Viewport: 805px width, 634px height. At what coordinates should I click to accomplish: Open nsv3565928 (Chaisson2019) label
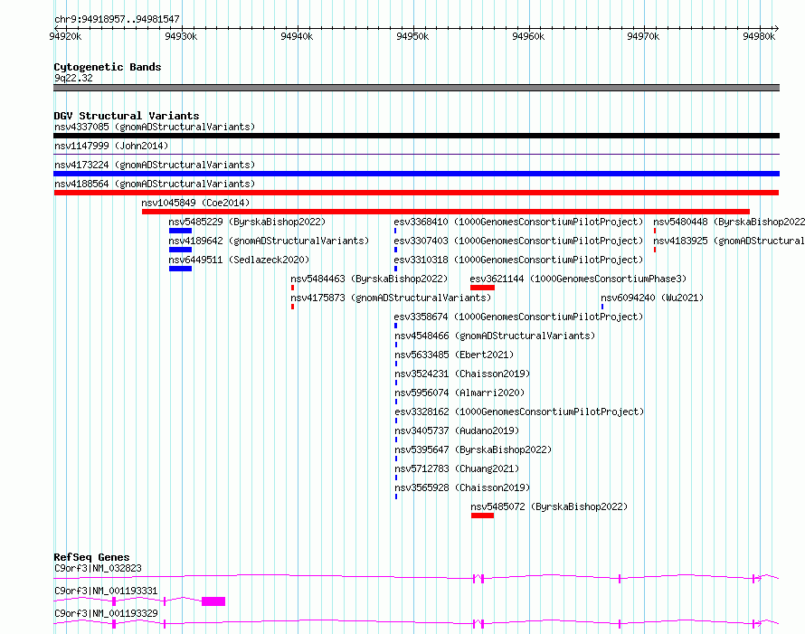(462, 487)
